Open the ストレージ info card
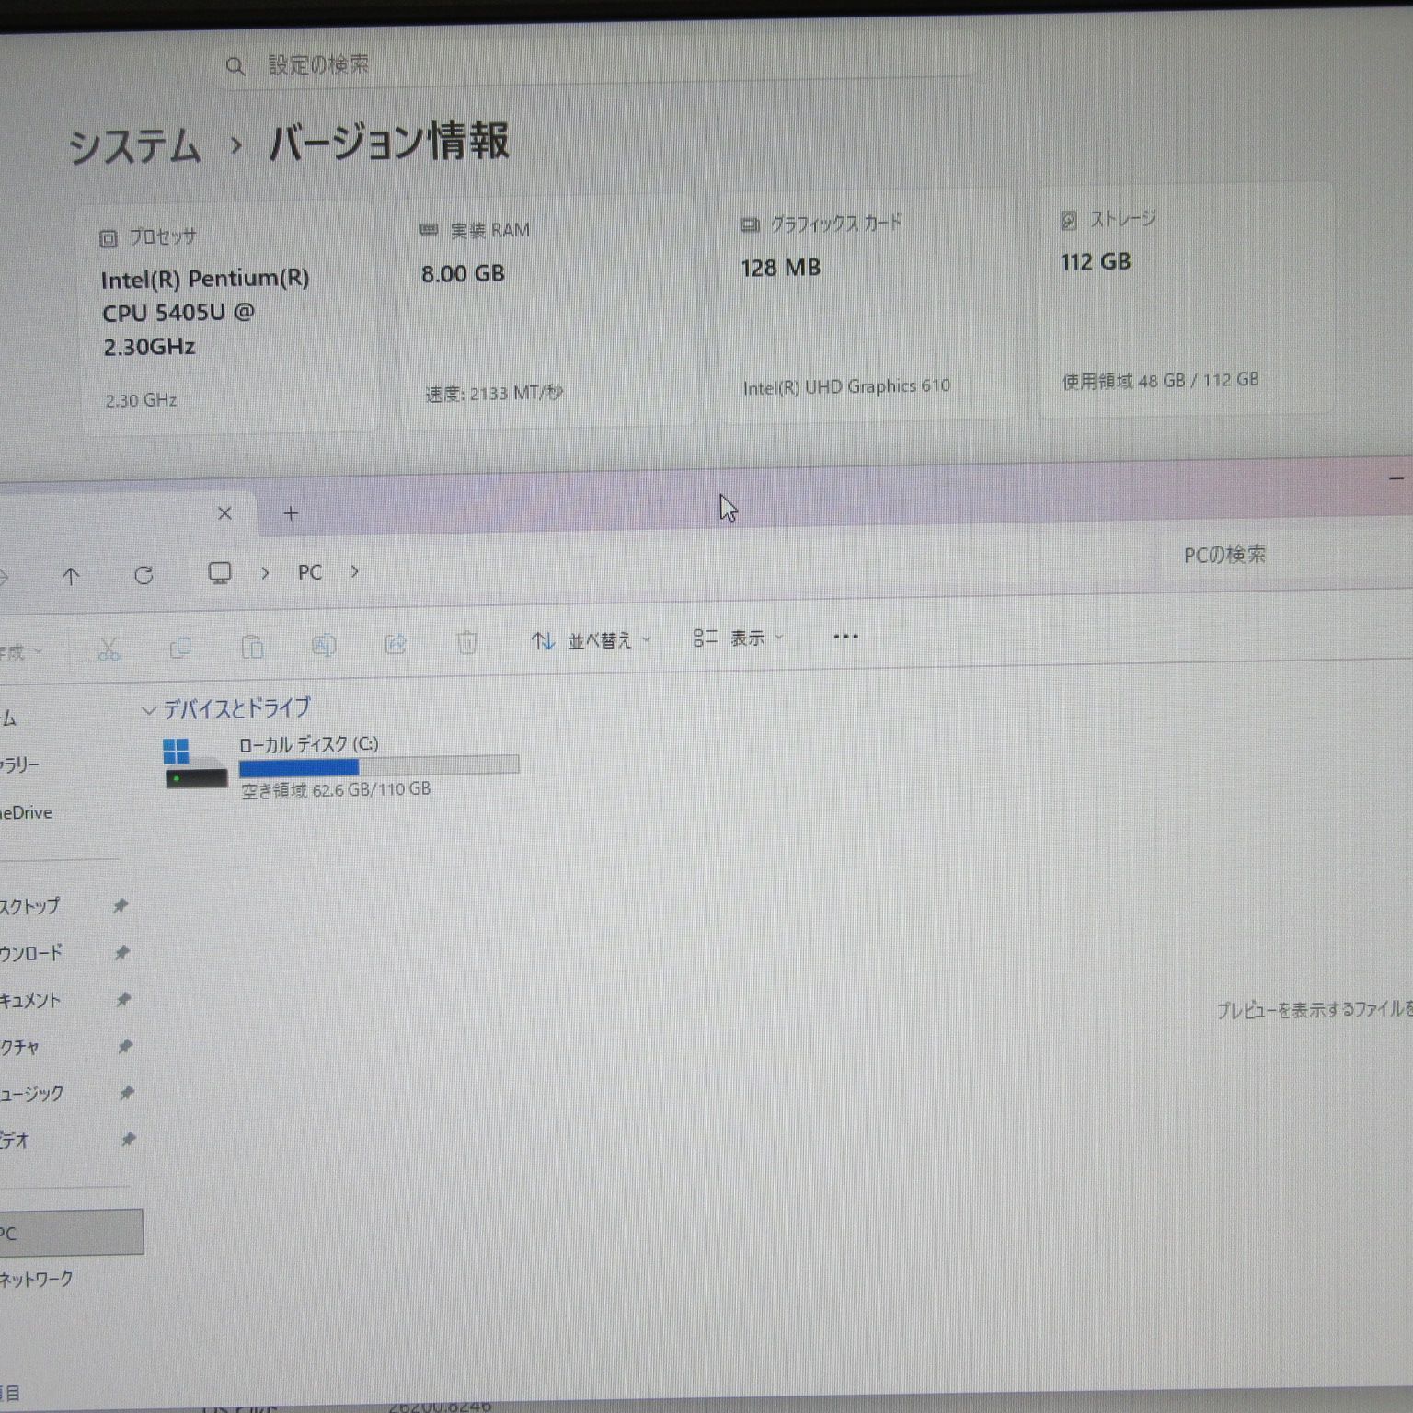 [x=1185, y=300]
